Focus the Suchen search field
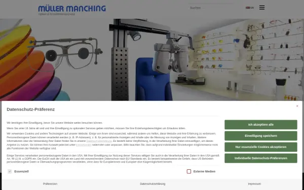The image size is (304, 190). [x=211, y=8]
